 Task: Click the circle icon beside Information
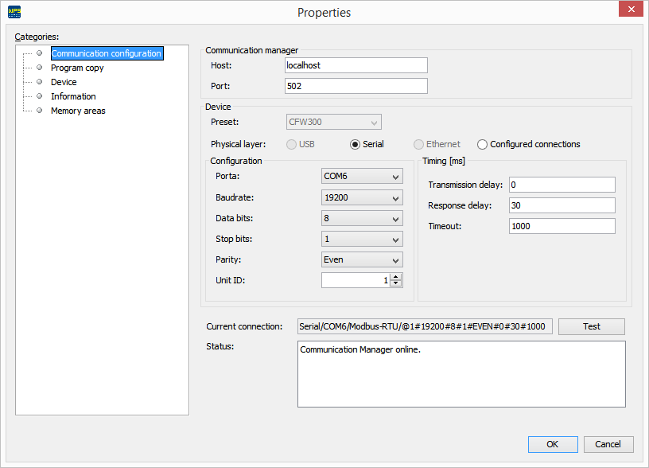(x=38, y=96)
